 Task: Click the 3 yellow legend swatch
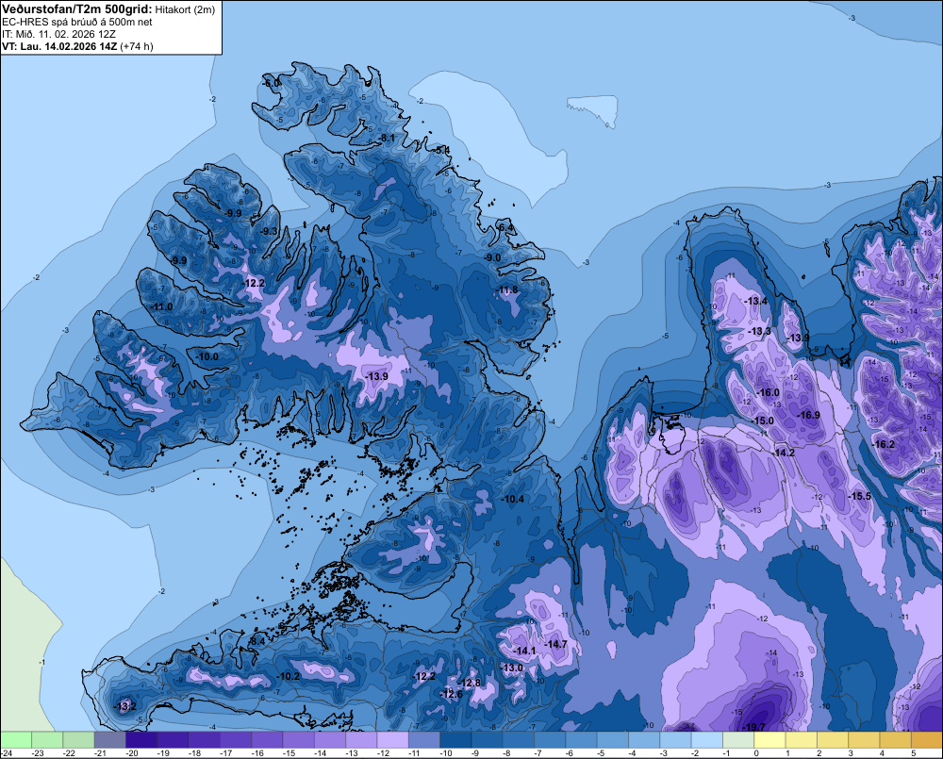[x=864, y=739]
